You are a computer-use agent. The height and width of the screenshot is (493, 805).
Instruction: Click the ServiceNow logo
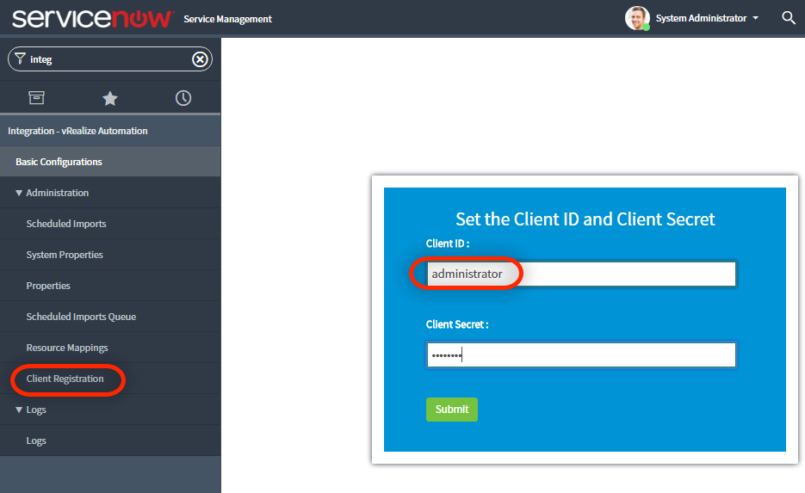pyautogui.click(x=92, y=18)
